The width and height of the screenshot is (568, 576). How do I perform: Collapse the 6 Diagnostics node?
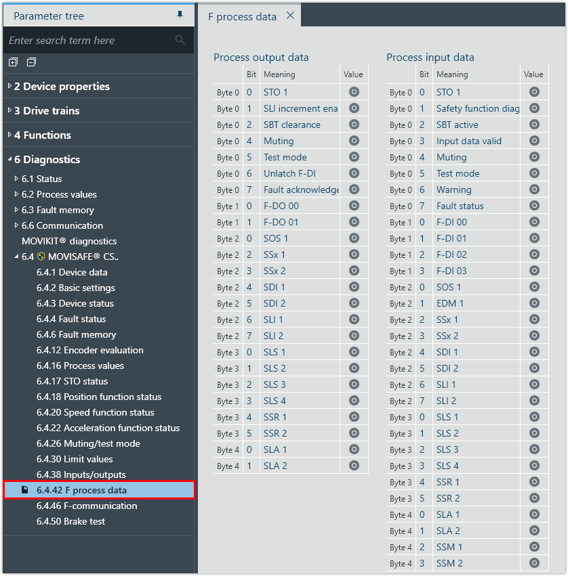pos(9,160)
